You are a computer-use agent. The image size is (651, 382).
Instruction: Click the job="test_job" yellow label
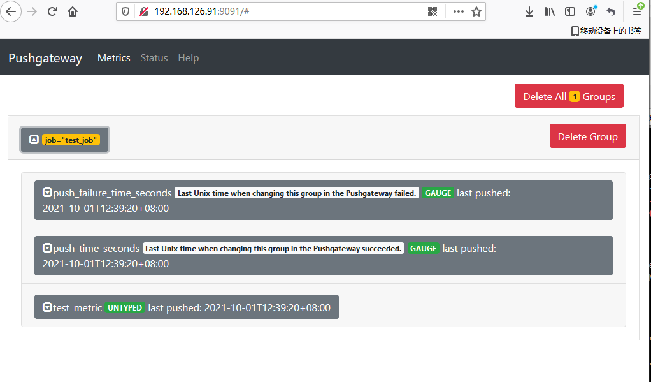71,140
